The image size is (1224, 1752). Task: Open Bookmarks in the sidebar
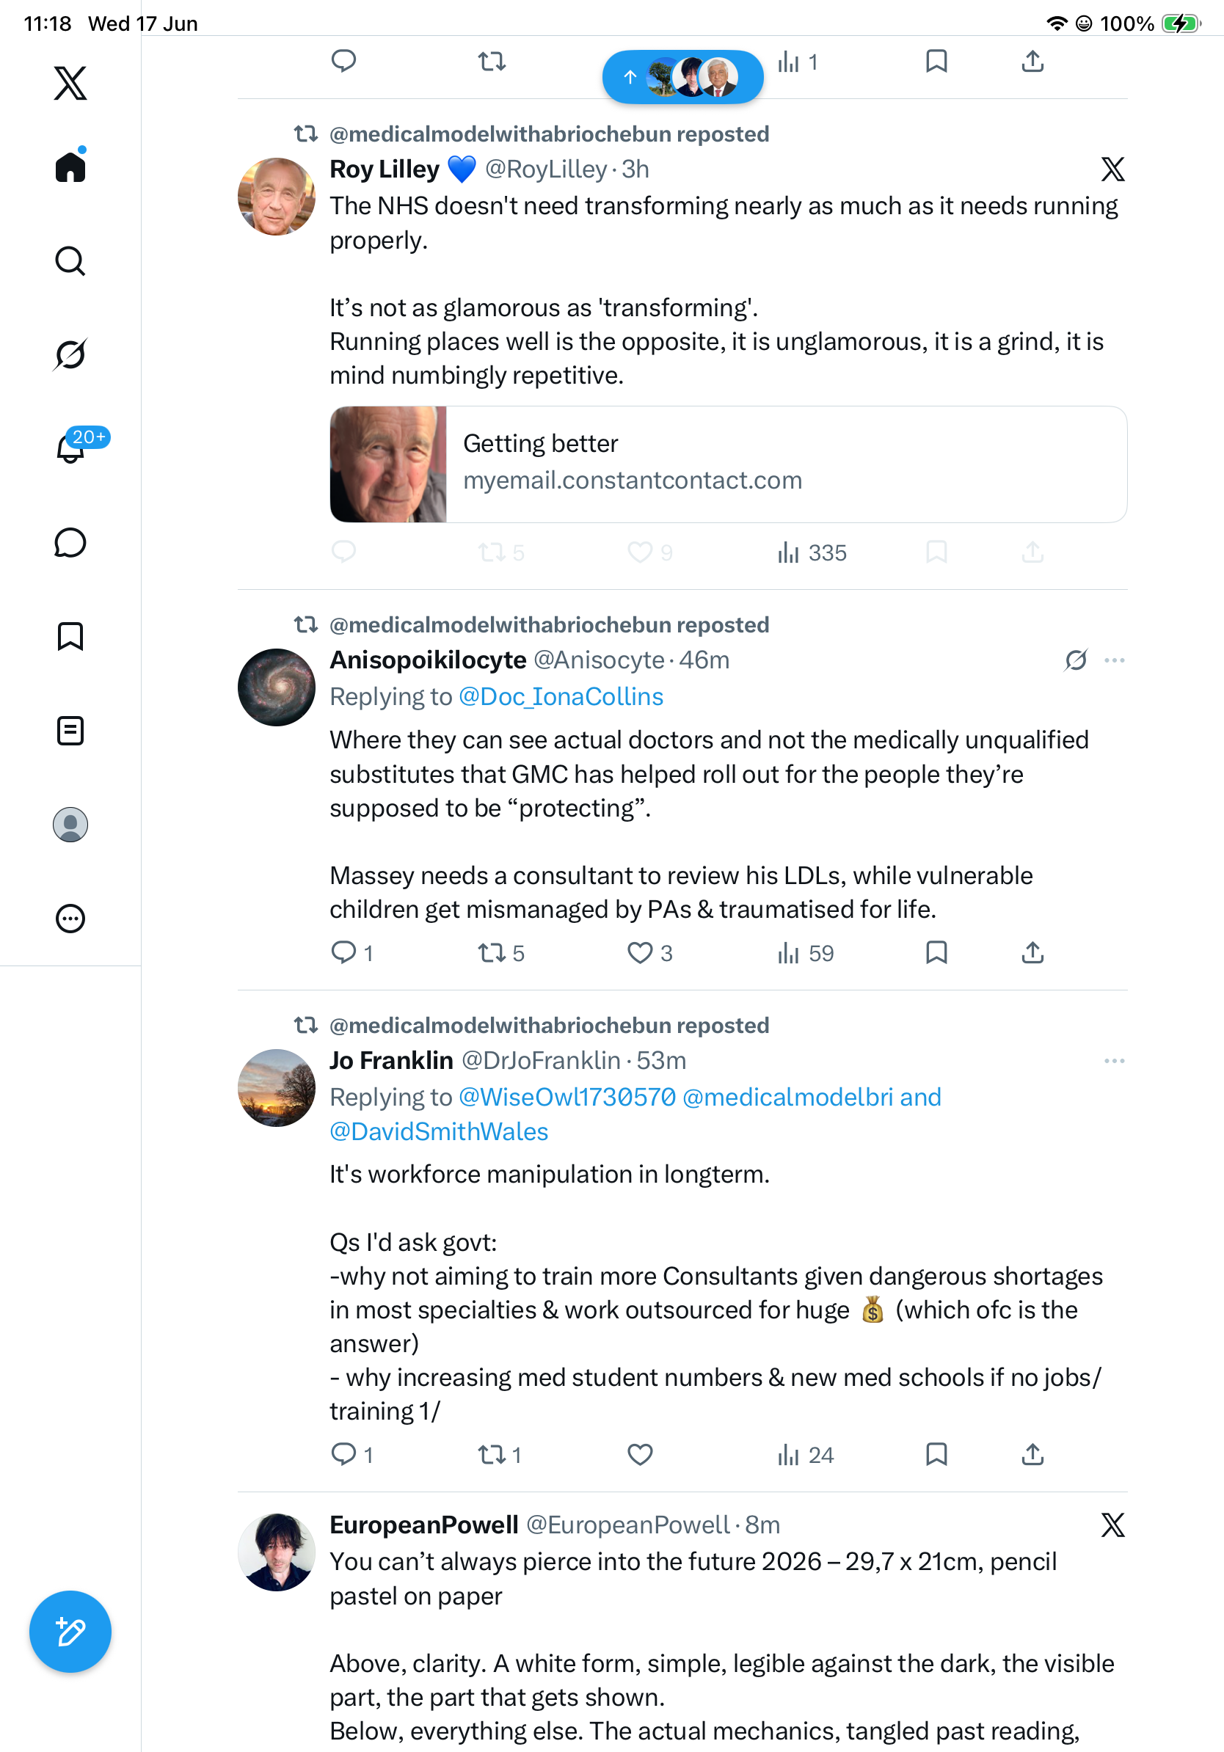pos(70,636)
